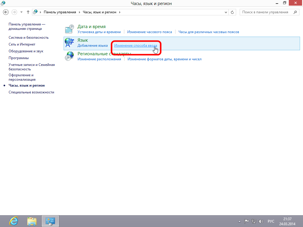
Task: Open the Язык heading
Action: pyautogui.click(x=83, y=40)
